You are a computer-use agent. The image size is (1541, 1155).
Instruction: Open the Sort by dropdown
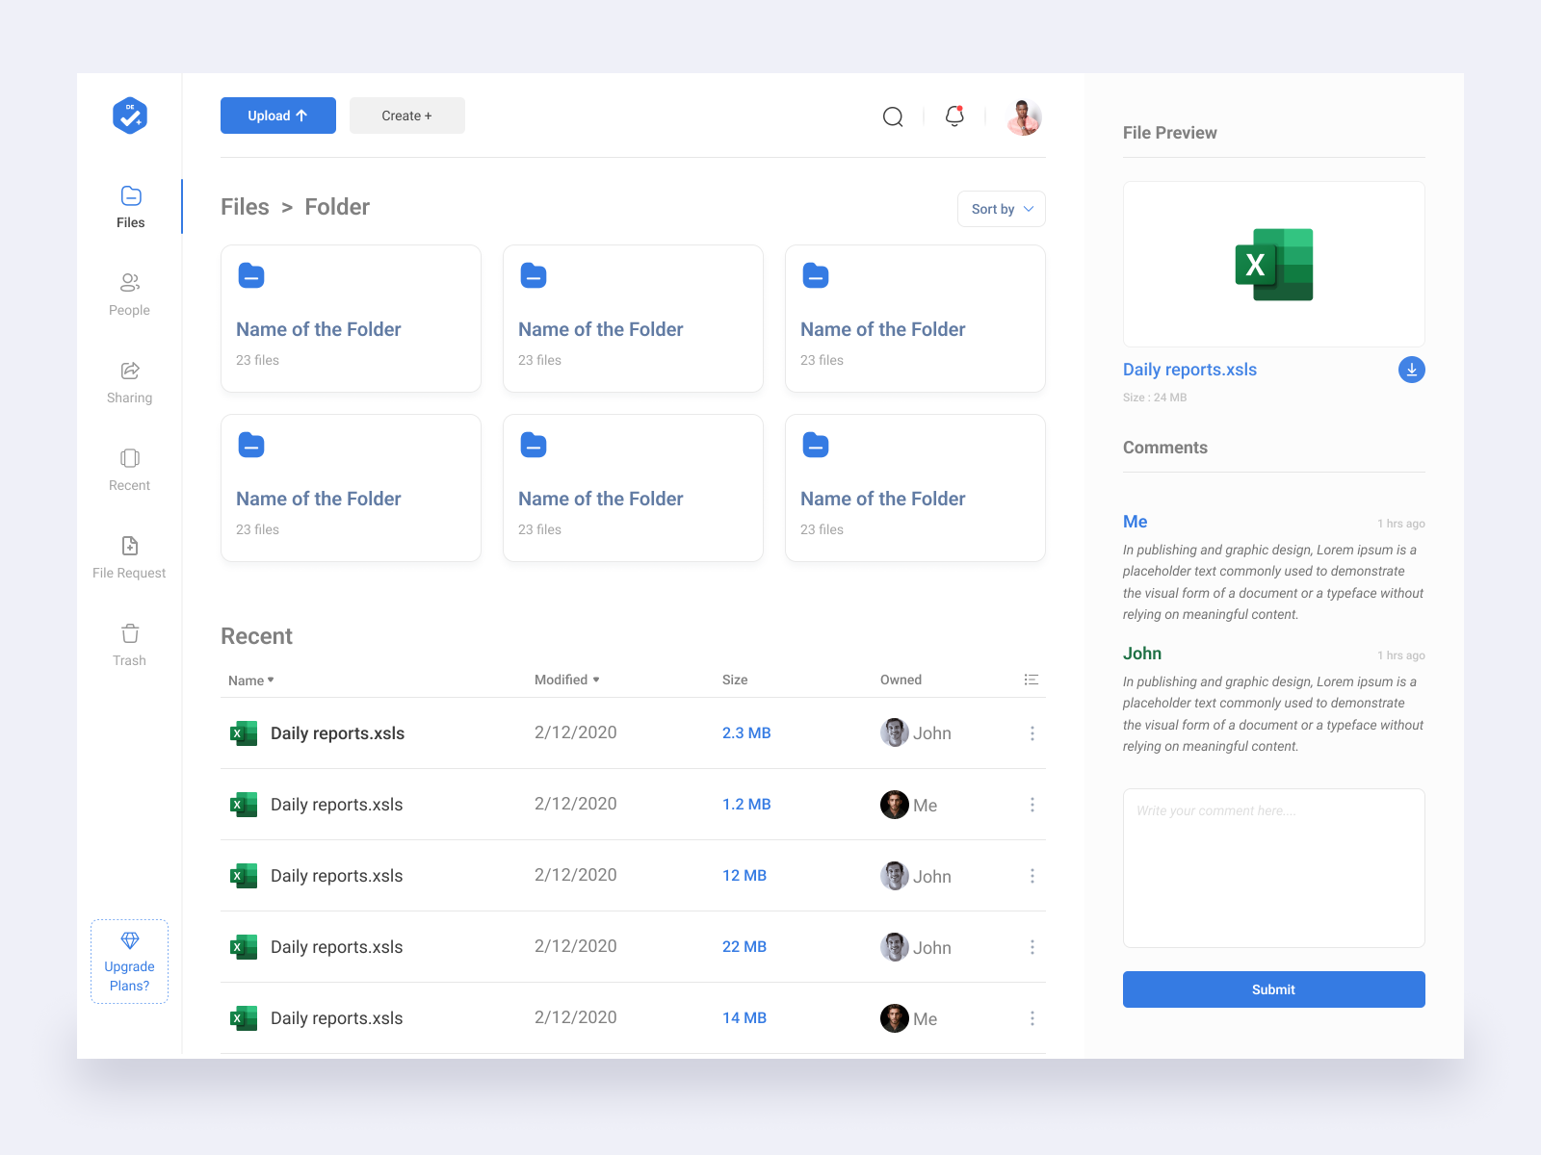point(1001,209)
